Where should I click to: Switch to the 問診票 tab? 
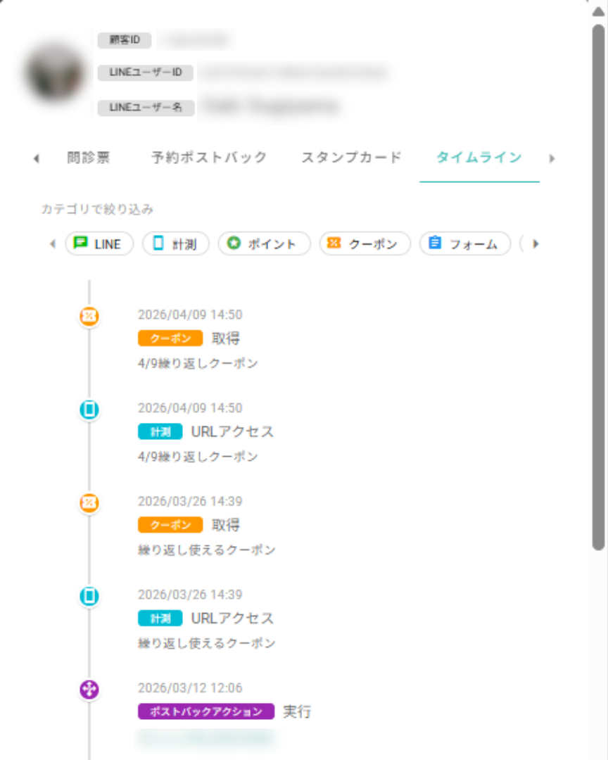pos(89,158)
